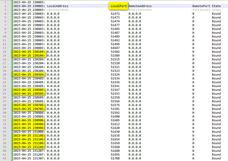Image resolution: width=228 pixels, height=161 pixels.
Task: Click the LocalPort column header
Action: point(119,6)
